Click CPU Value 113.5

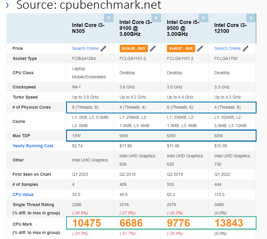click(219, 195)
